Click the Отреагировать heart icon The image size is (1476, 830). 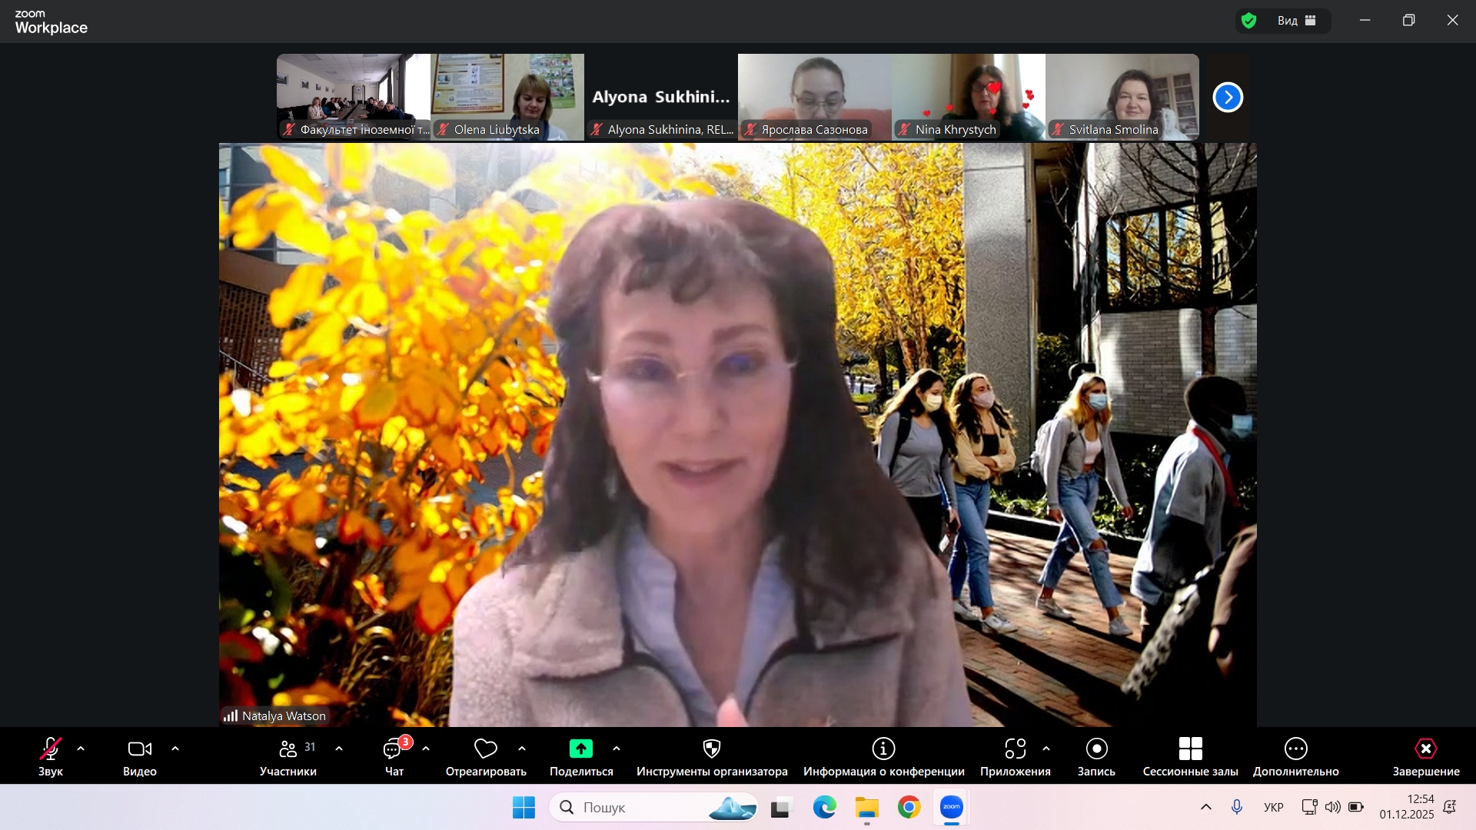pos(485,749)
